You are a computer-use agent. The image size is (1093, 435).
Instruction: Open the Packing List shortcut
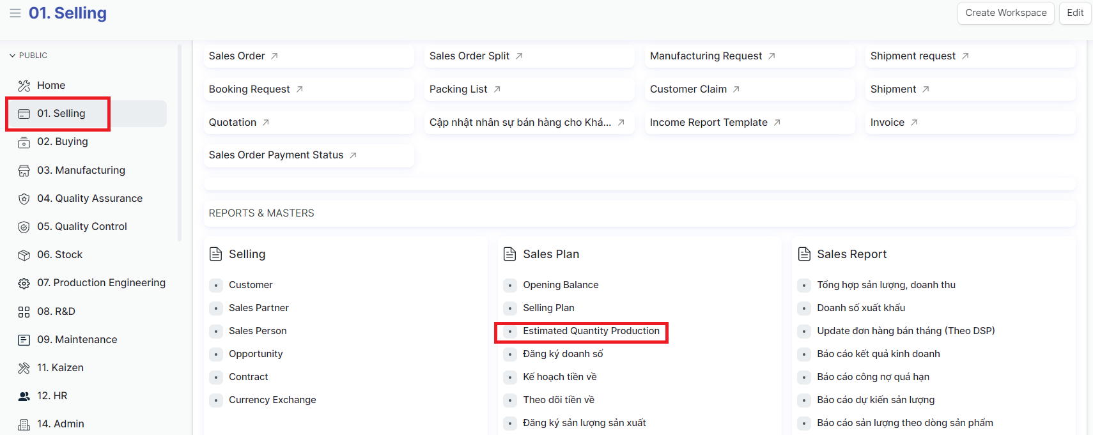pyautogui.click(x=458, y=89)
